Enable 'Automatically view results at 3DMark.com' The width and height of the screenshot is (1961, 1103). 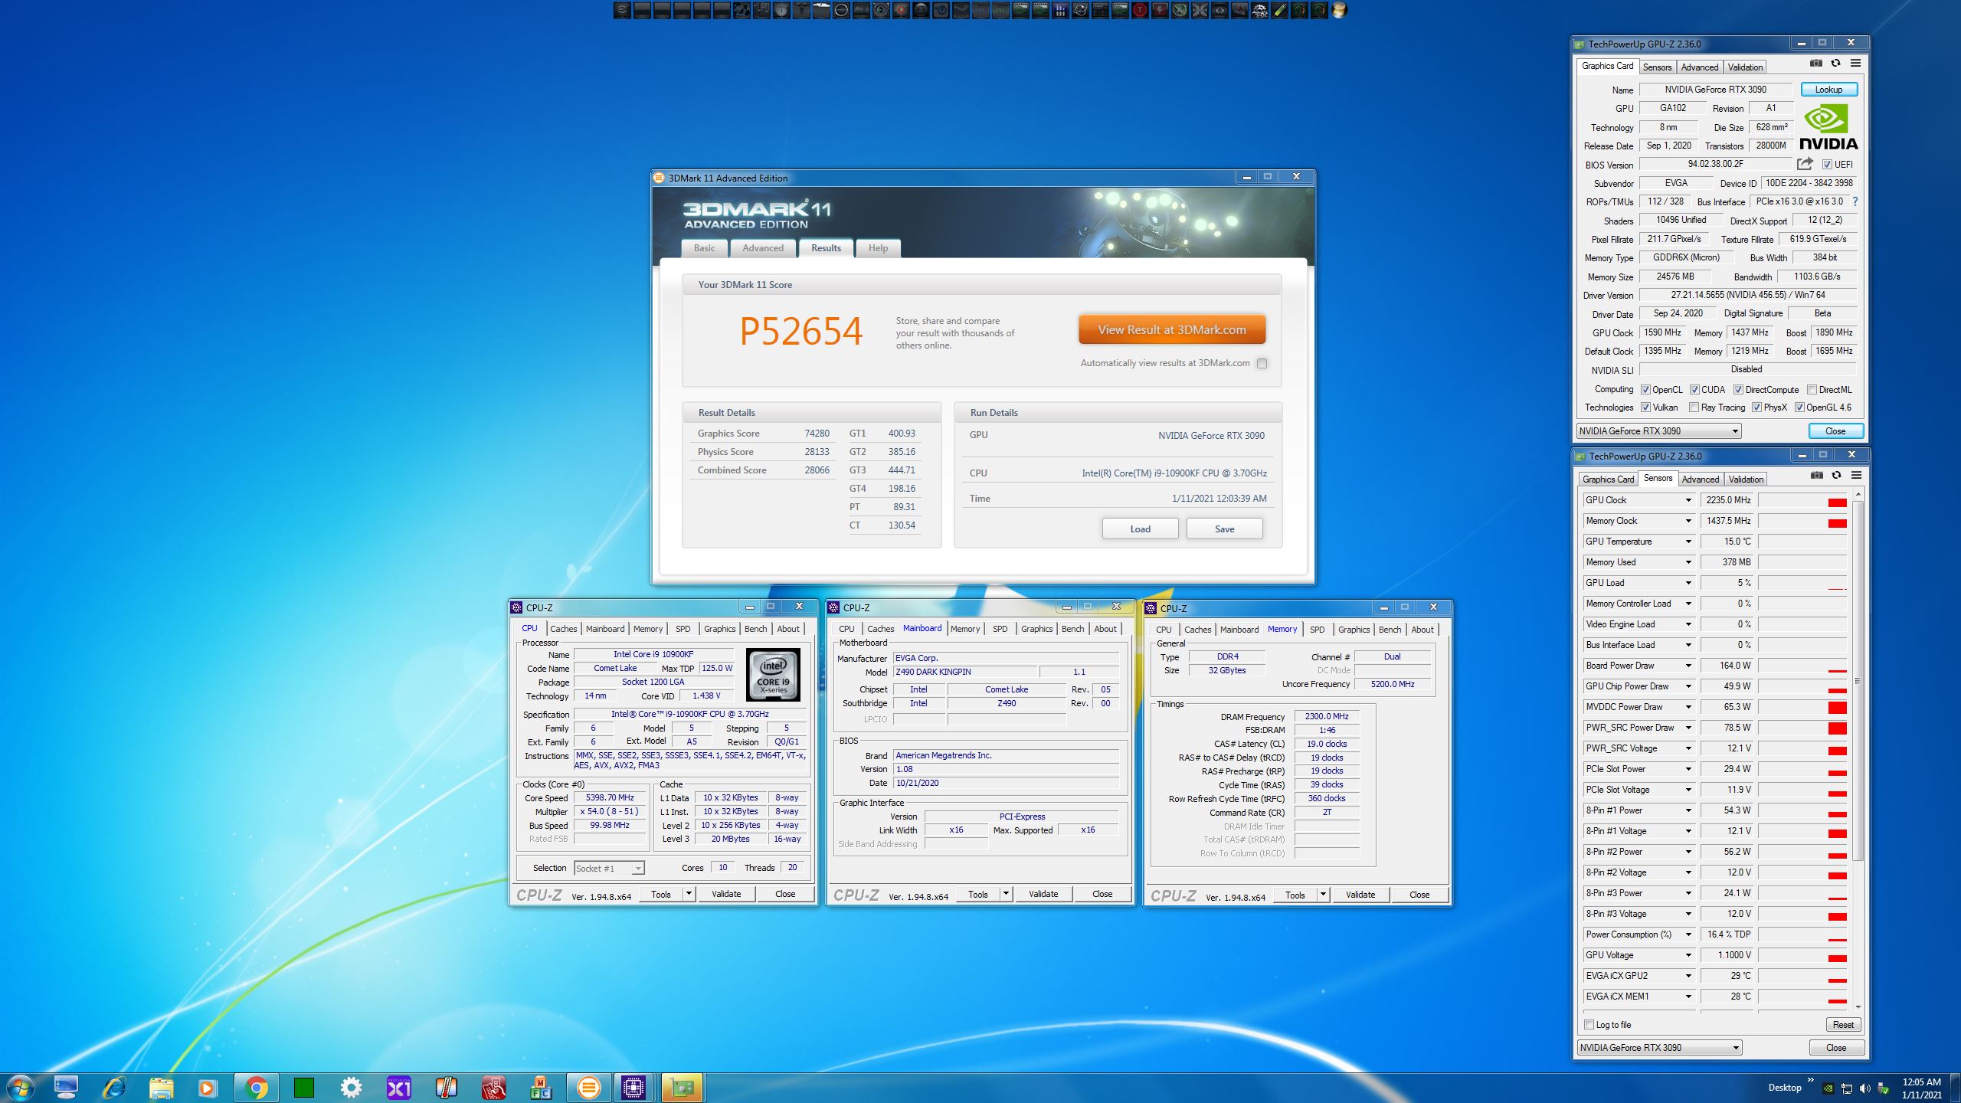click(1262, 364)
